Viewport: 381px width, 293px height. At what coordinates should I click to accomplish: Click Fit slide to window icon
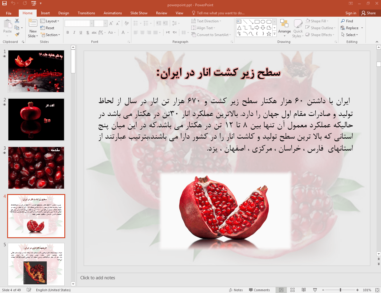(x=377, y=290)
